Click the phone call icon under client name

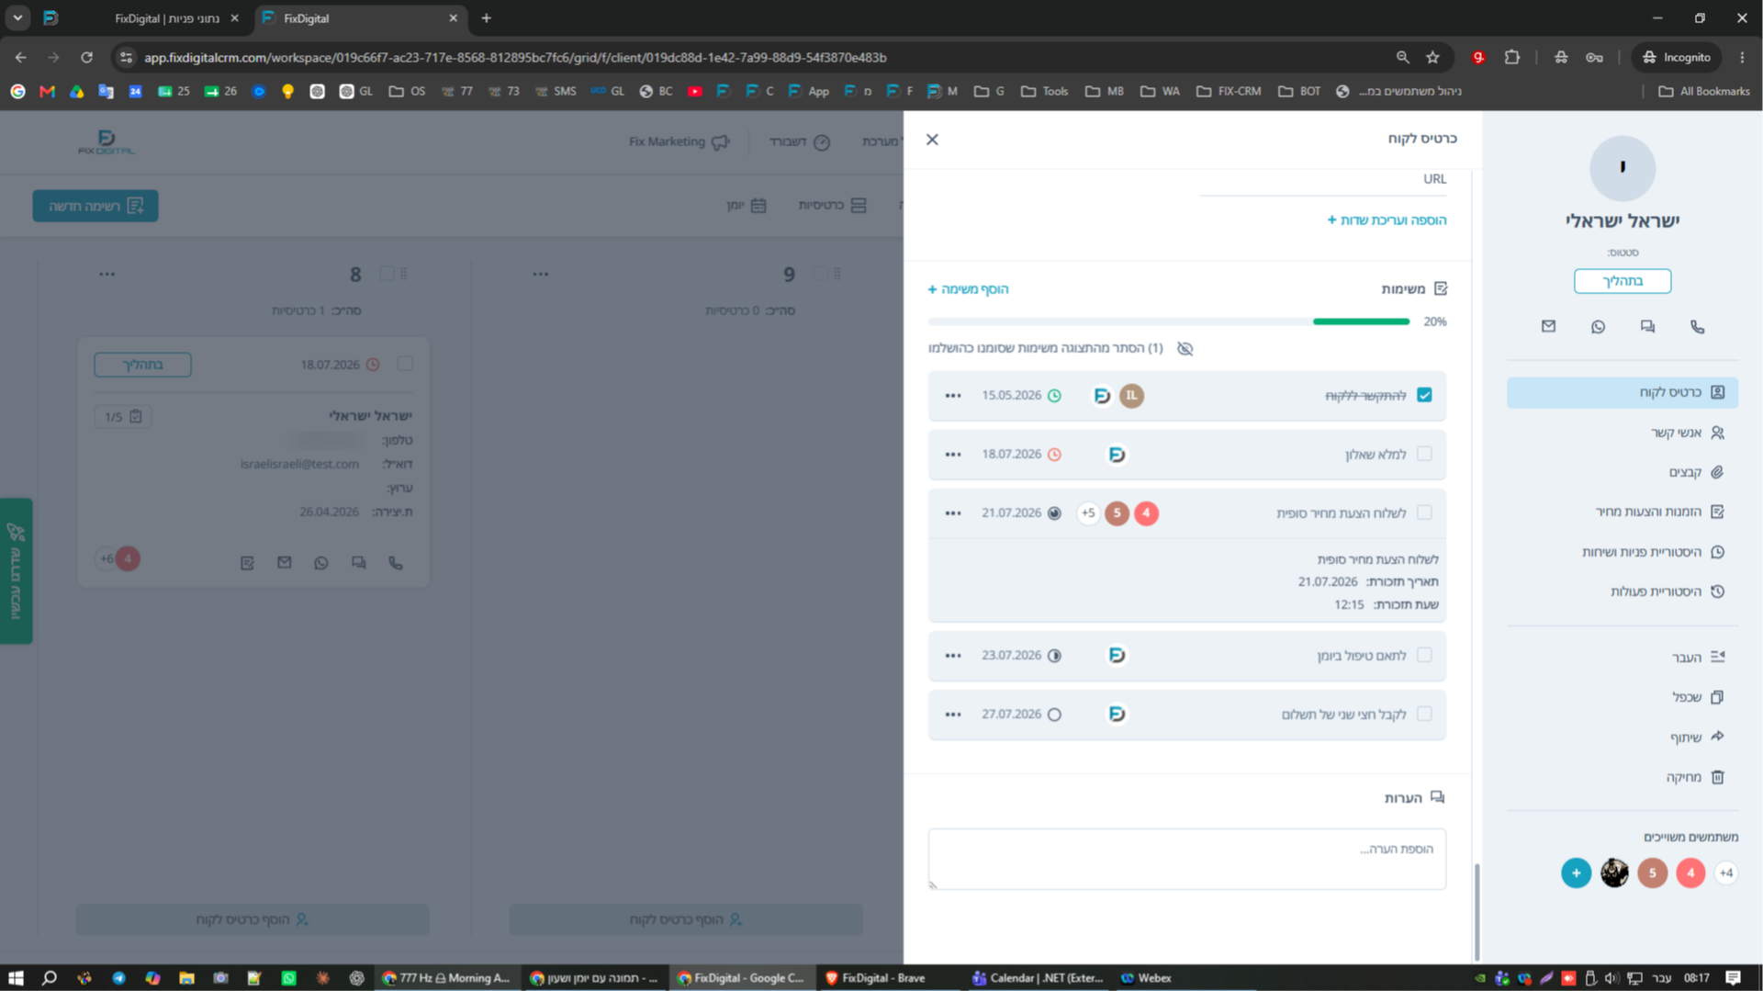point(1697,327)
